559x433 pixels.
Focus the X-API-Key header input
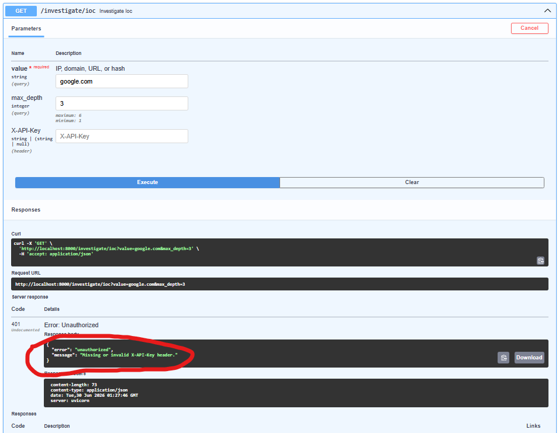[122, 136]
